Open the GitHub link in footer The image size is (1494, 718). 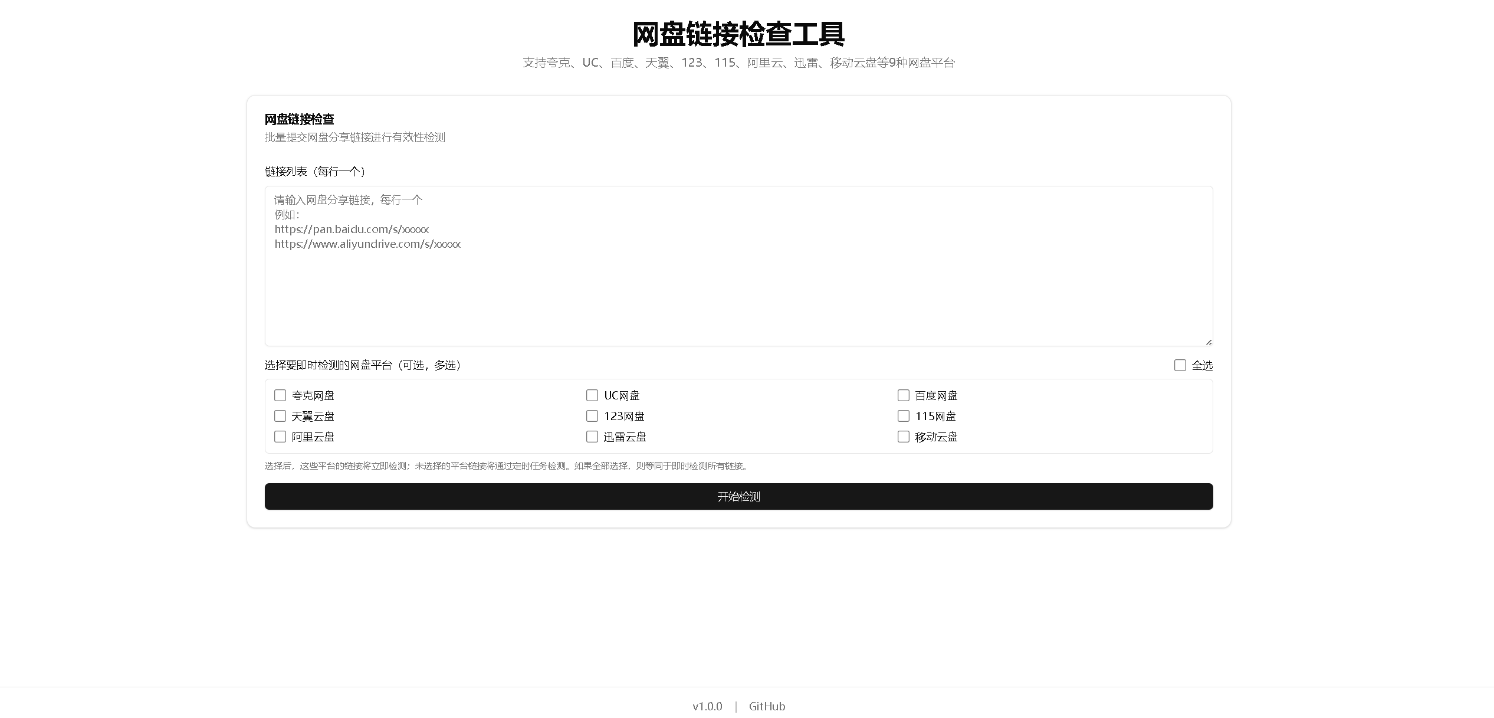[x=767, y=706]
